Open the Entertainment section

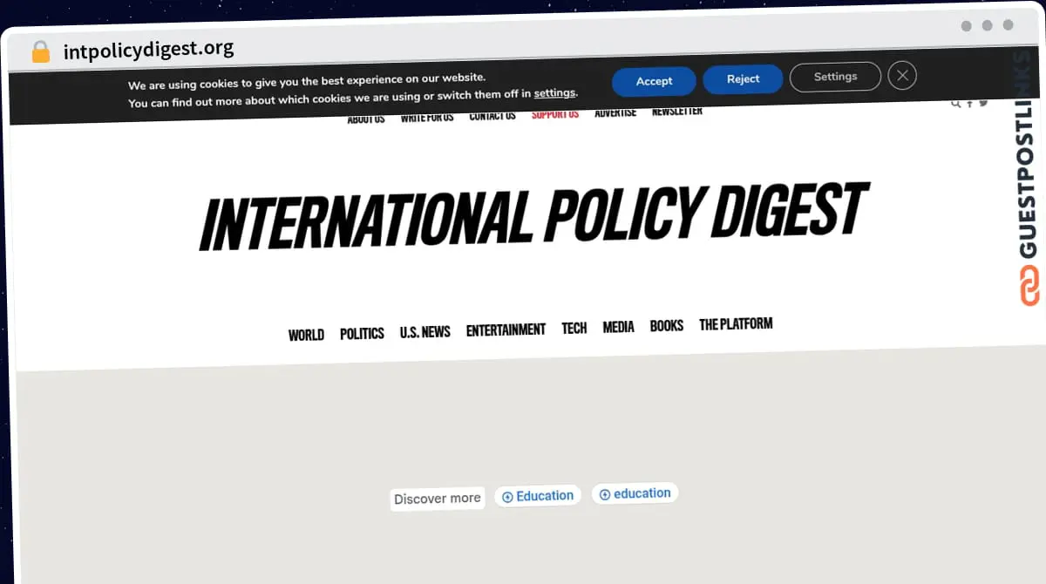(506, 330)
